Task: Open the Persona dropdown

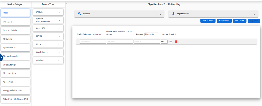Action: pyautogui.click(x=151, y=34)
